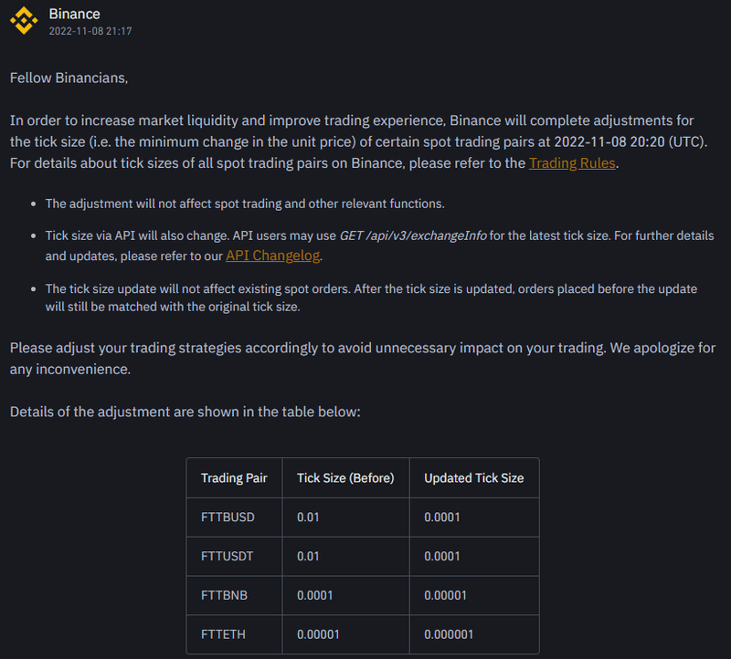Viewport: 731px width, 659px height.
Task: Click the Tick Size (Before) column header
Action: [345, 478]
